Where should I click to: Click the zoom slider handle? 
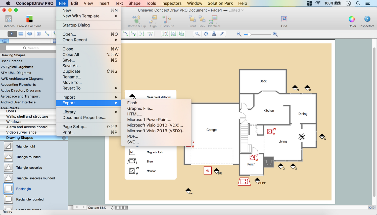click(x=249, y=34)
